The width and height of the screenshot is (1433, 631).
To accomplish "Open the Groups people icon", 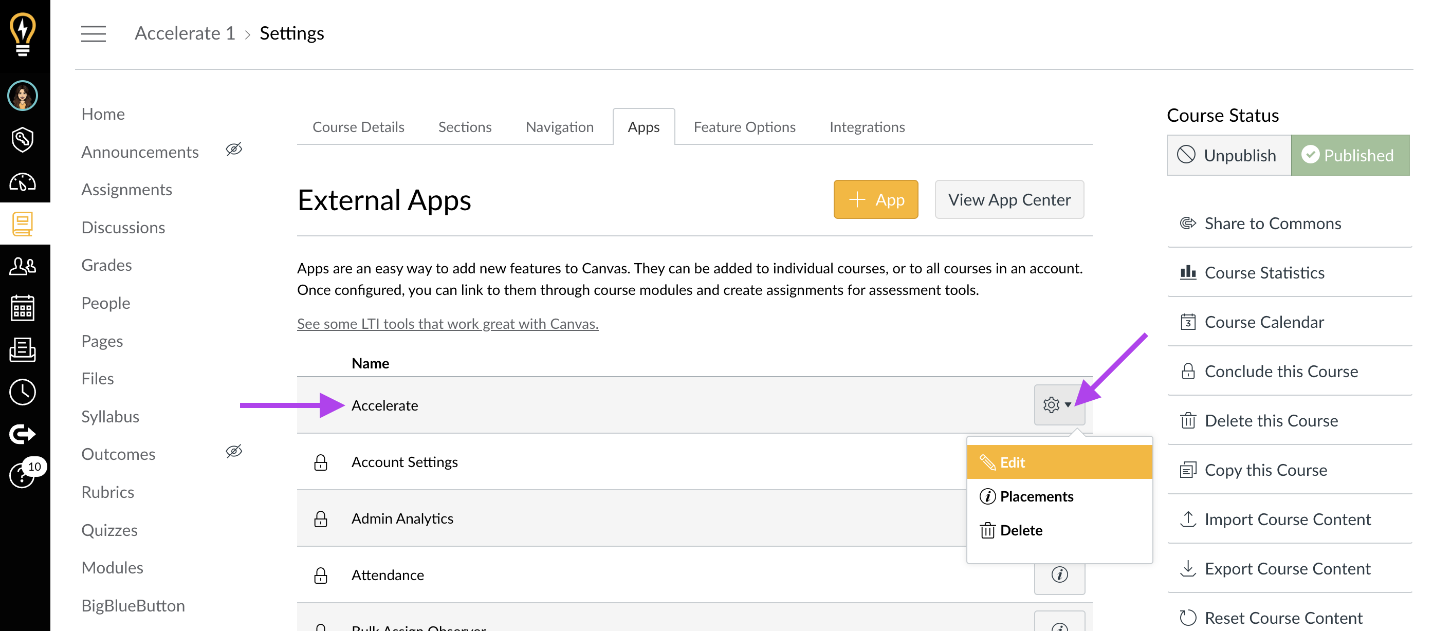I will pos(23,266).
